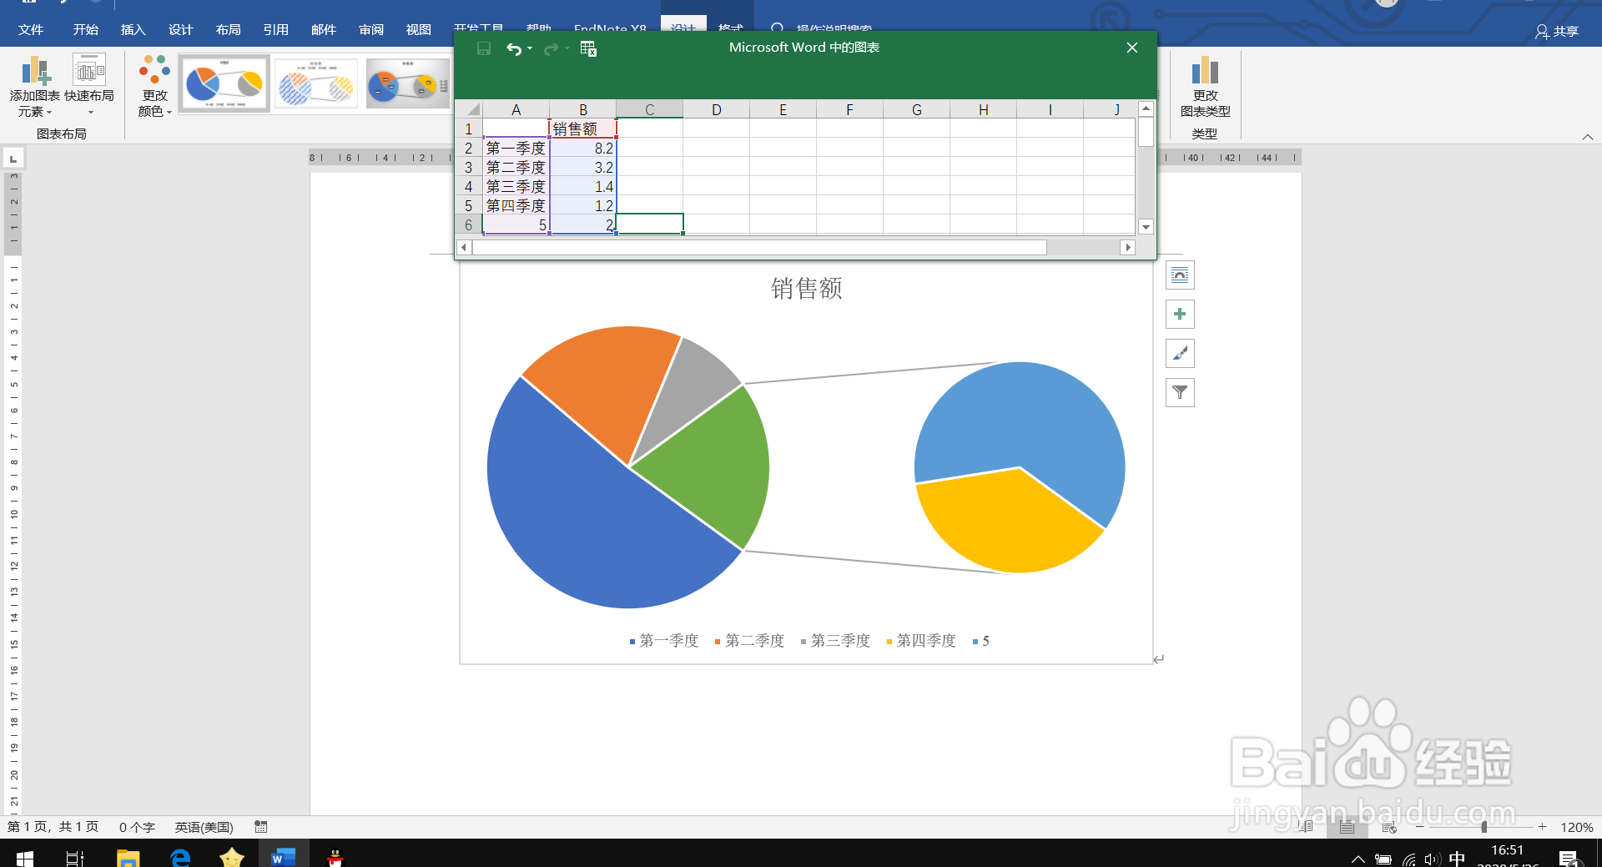Image resolution: width=1602 pixels, height=867 pixels.
Task: Switch to 插入 ribbon tab
Action: click(133, 30)
